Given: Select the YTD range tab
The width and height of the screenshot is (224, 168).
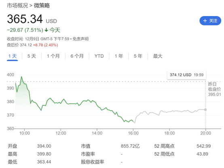Looking at the screenshot, I should [x=99, y=56].
